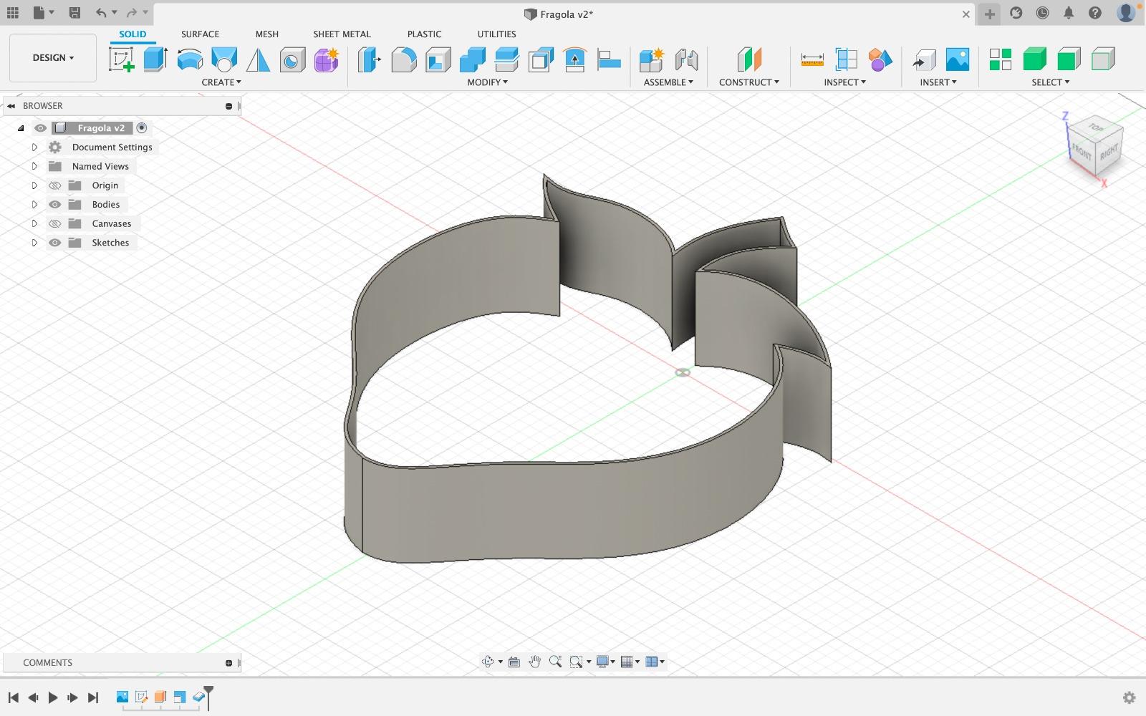Click the Save button
1146x716 pixels.
(74, 13)
